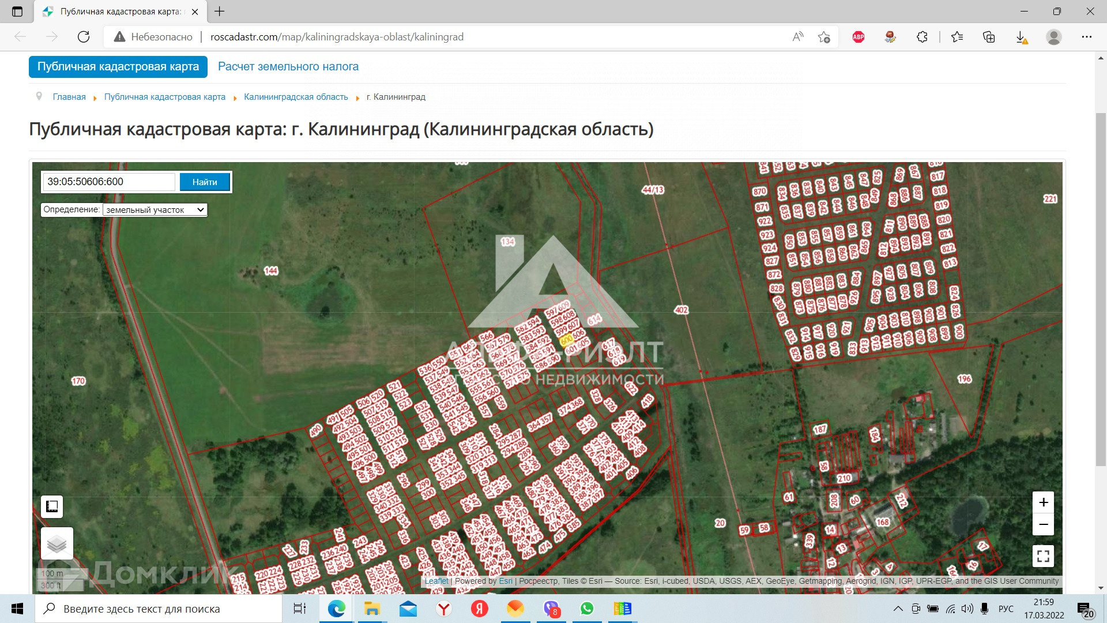This screenshot has width=1107, height=623.
Task: Open browser extensions puzzle icon
Action: [x=922, y=37]
